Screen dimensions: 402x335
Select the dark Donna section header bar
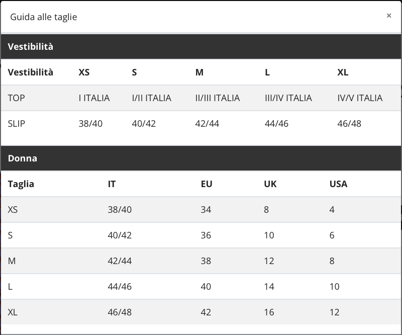(x=201, y=158)
